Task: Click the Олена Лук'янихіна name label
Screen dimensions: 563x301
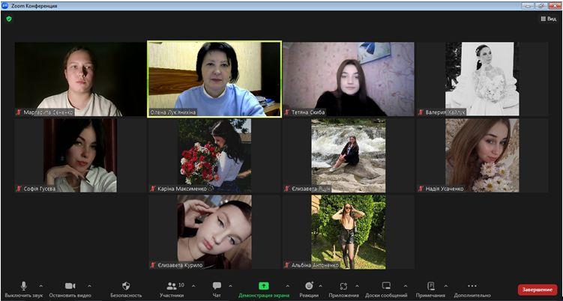Action: coord(173,112)
